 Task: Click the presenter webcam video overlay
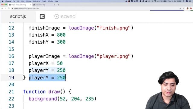tap(168, 90)
